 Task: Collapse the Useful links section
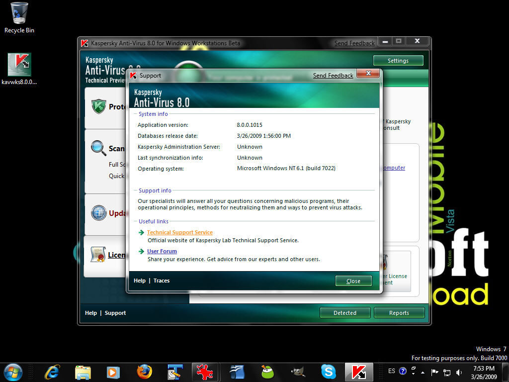click(x=134, y=221)
